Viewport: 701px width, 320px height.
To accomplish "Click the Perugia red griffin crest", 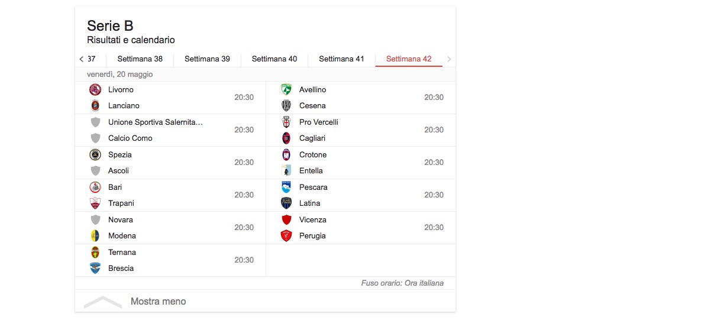I will pyautogui.click(x=286, y=236).
